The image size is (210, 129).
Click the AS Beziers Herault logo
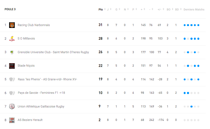click(12, 120)
